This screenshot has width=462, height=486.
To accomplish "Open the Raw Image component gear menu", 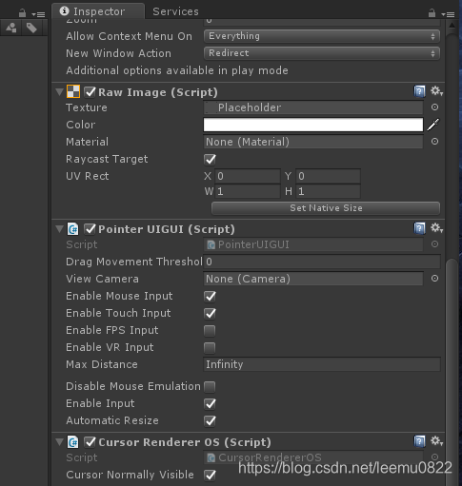I will coord(436,91).
